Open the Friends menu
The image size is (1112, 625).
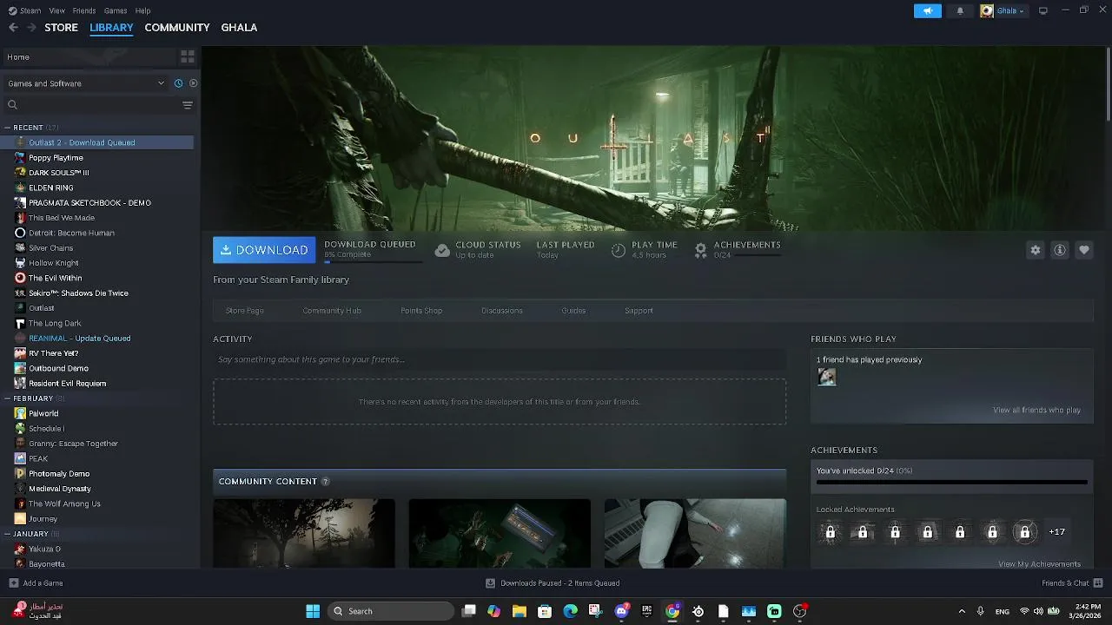(x=84, y=10)
